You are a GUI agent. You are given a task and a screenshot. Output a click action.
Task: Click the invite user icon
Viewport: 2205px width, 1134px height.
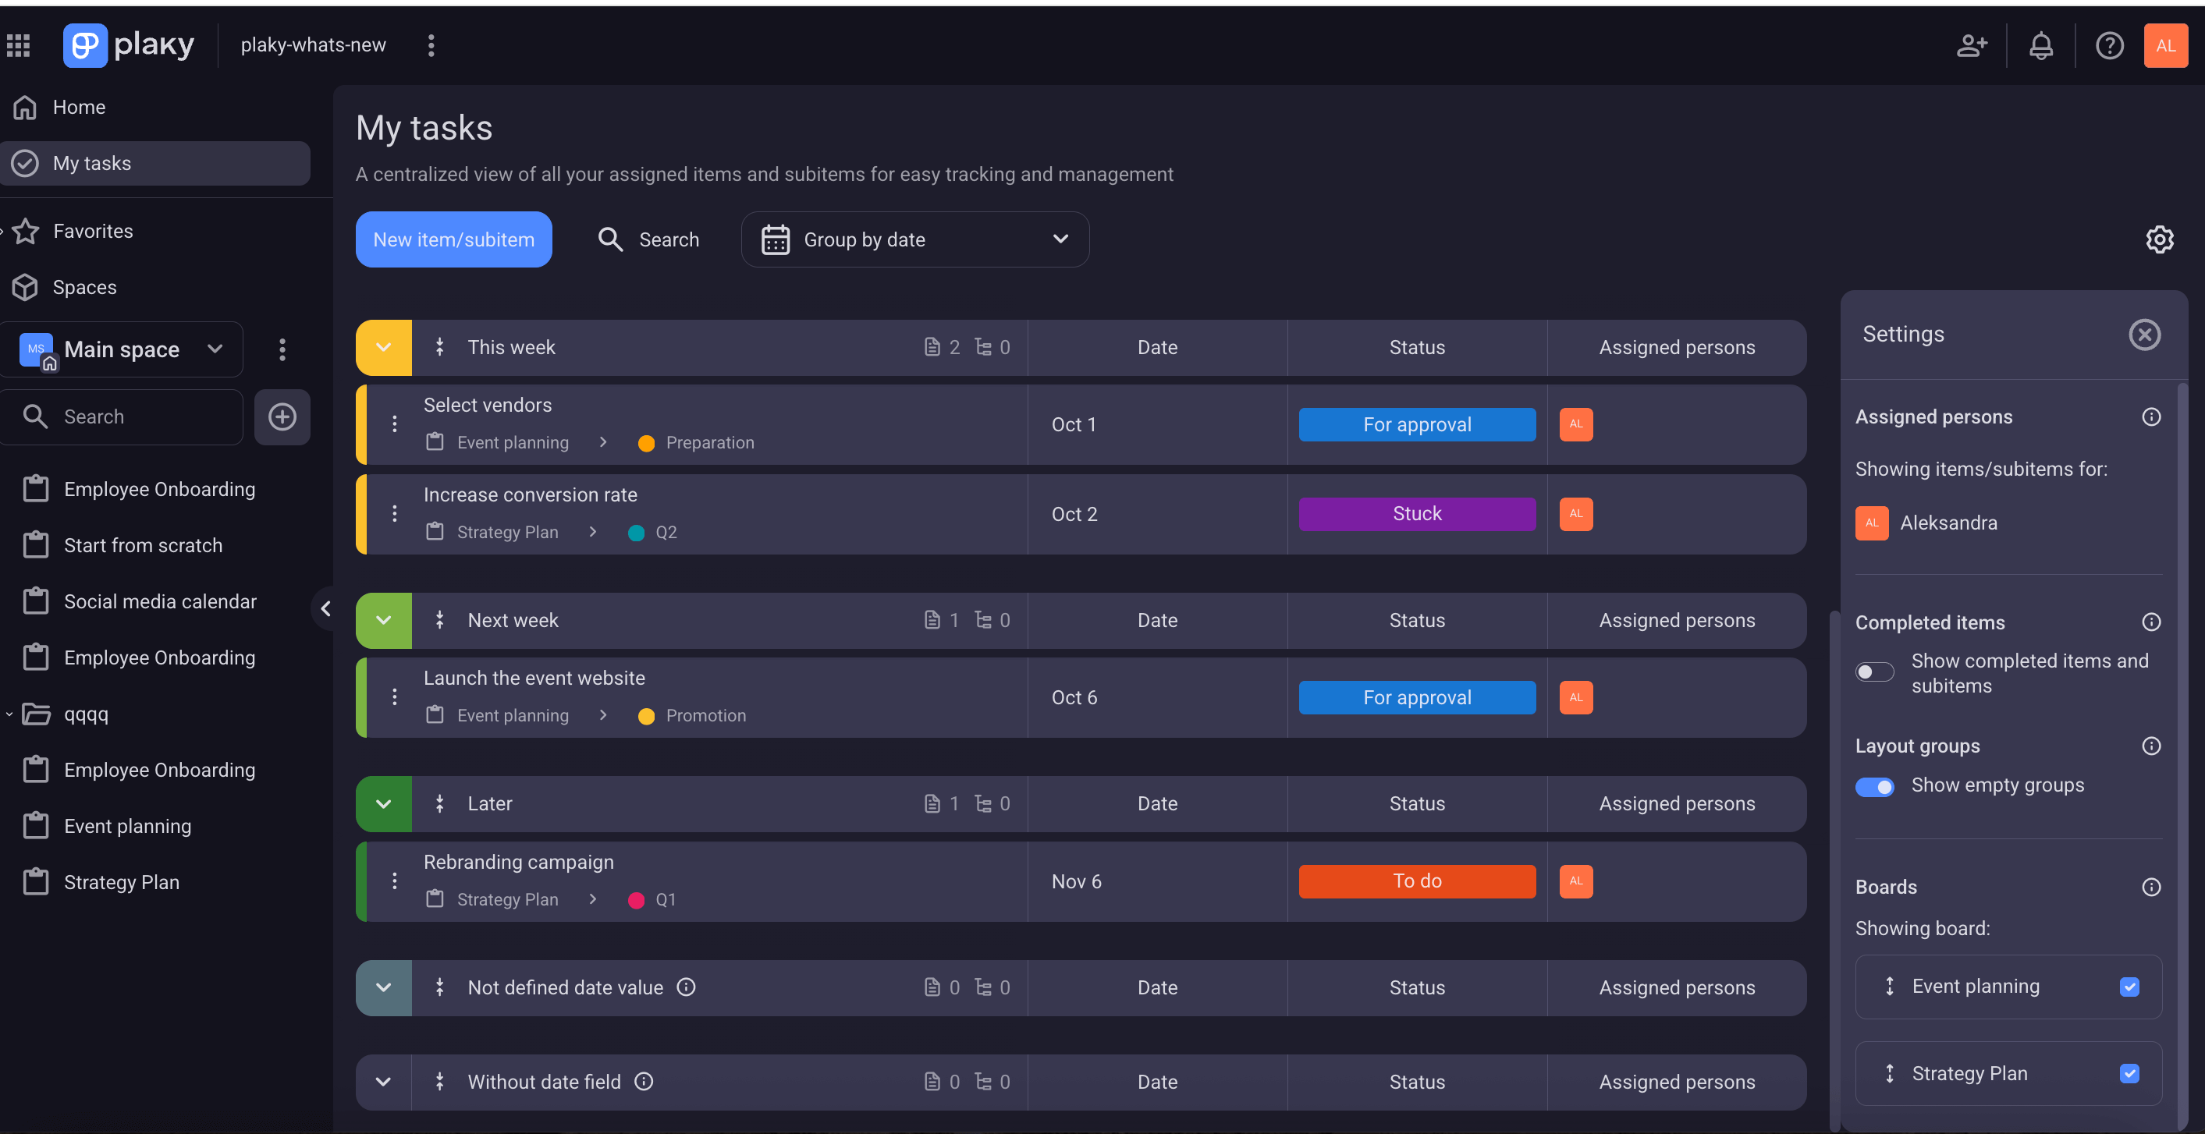click(1970, 45)
